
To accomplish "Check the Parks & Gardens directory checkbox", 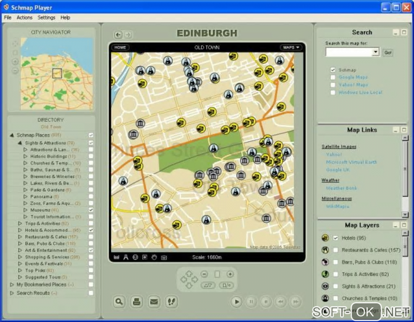I will tap(91, 190).
